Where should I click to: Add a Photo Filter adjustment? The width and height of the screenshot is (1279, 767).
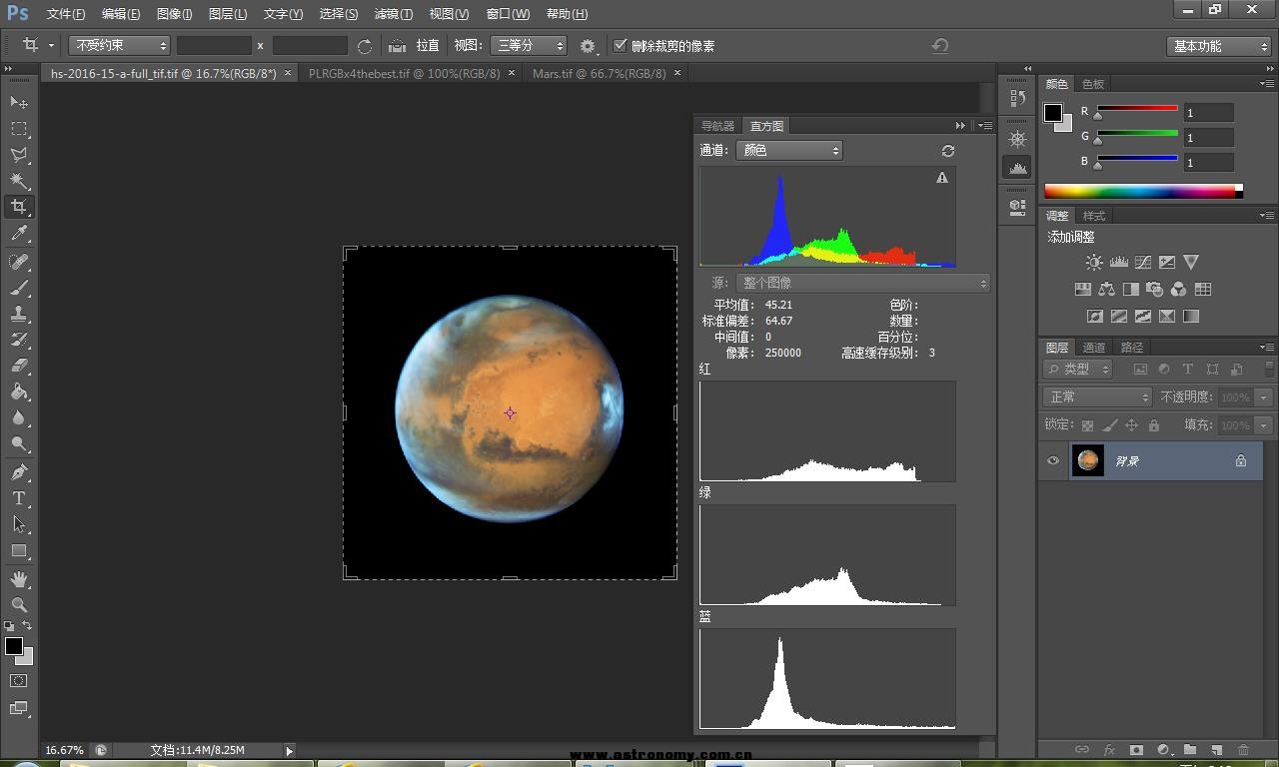1154,290
